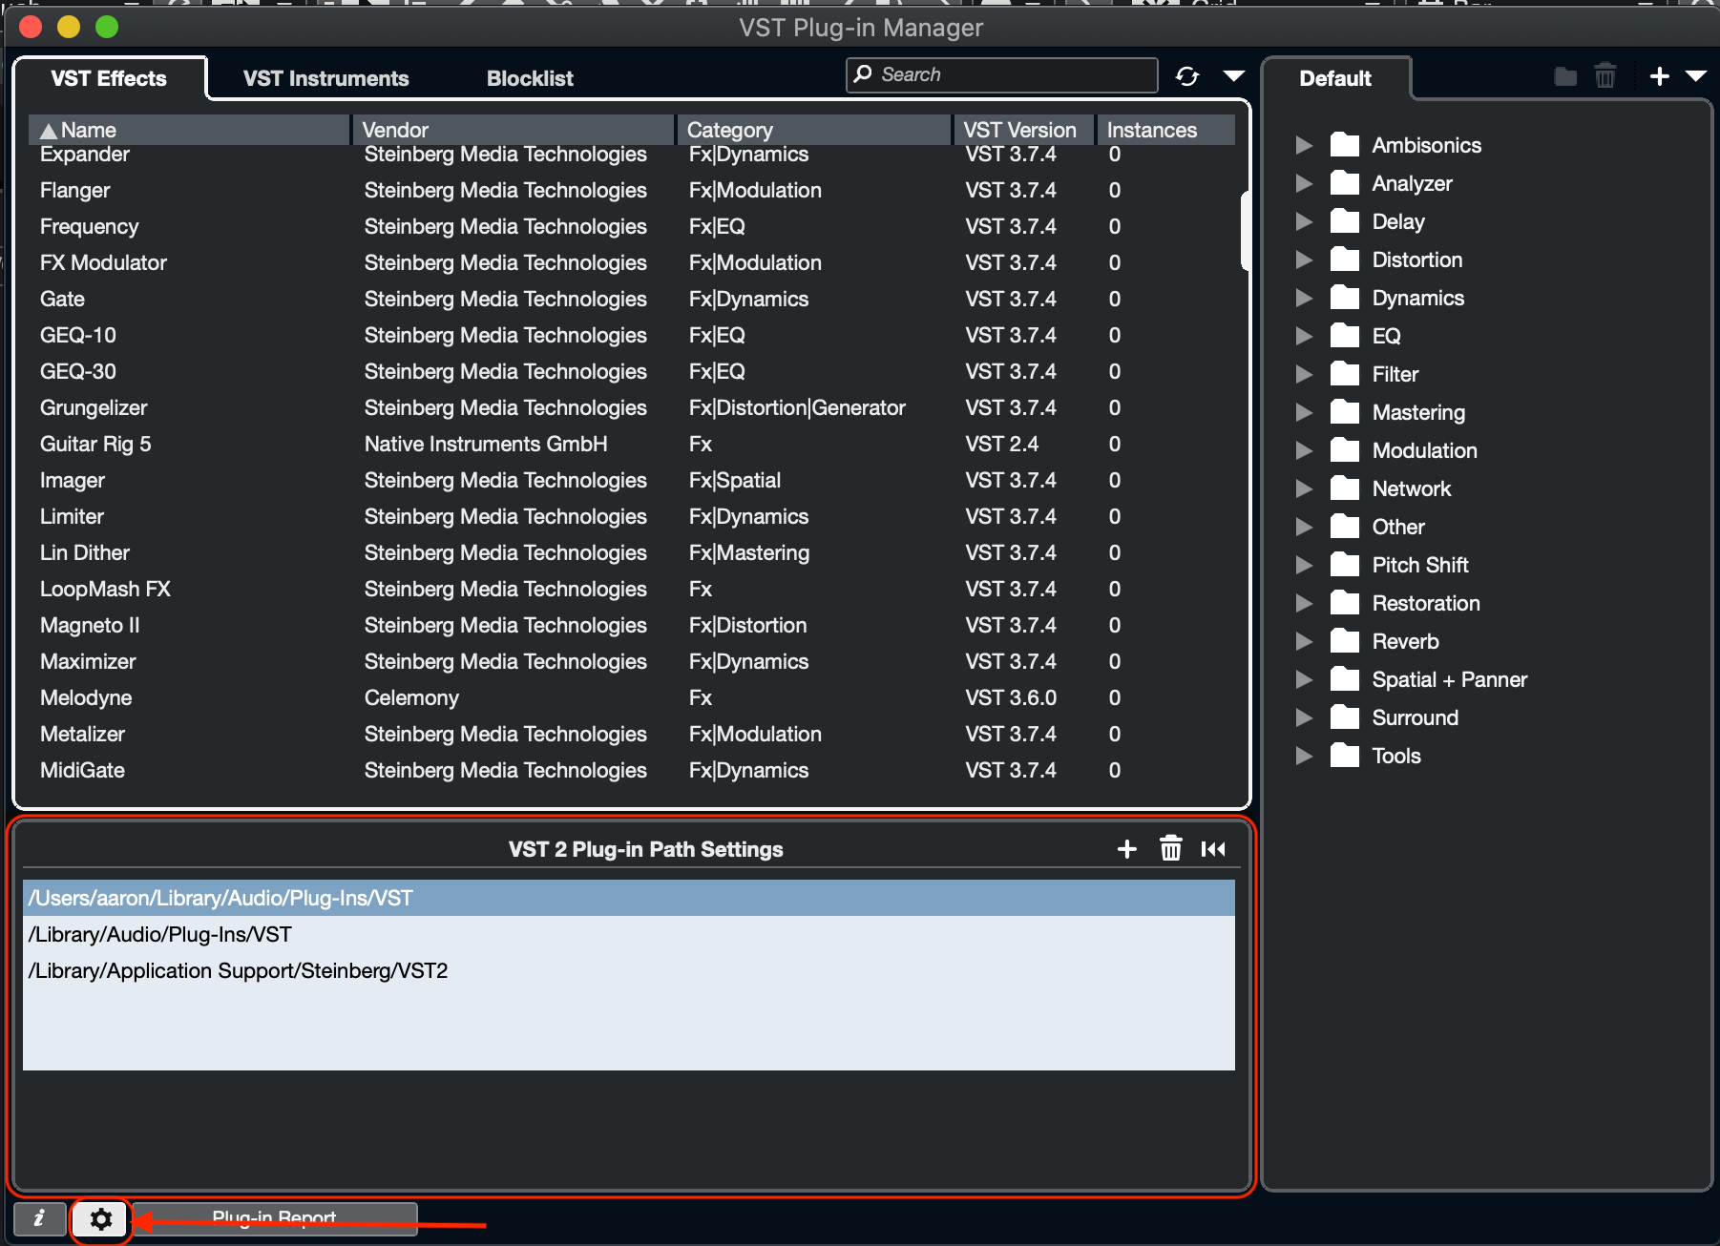
Task: Click the Search field
Action: [x=1001, y=74]
